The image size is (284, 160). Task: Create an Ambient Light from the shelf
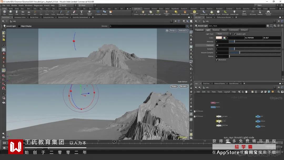(234, 13)
